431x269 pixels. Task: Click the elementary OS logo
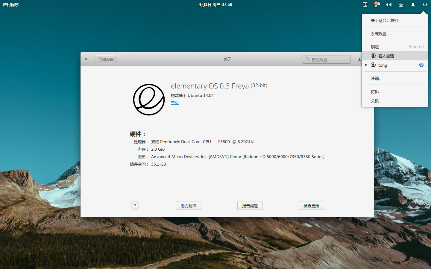pos(149,100)
